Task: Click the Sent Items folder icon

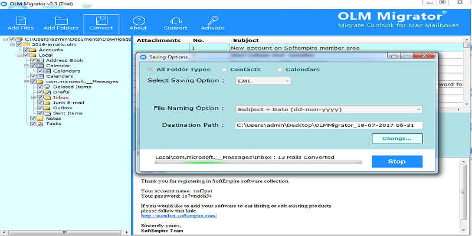Action: (48, 113)
